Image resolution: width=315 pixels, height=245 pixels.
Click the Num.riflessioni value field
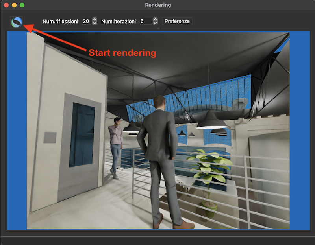click(86, 21)
